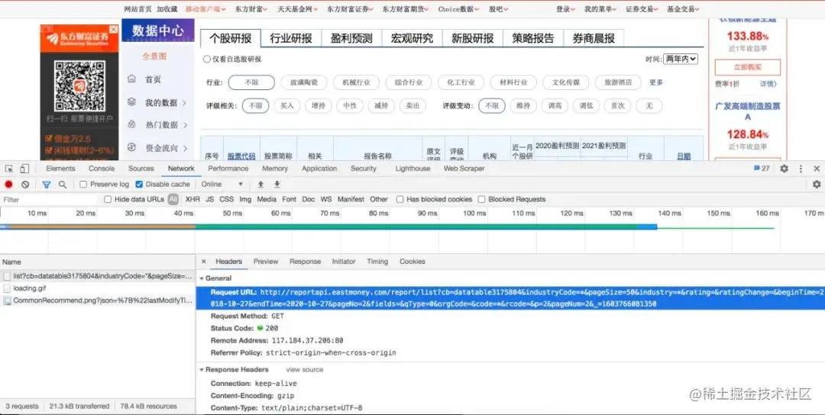Open the Cookies tab of request

[x=412, y=261]
